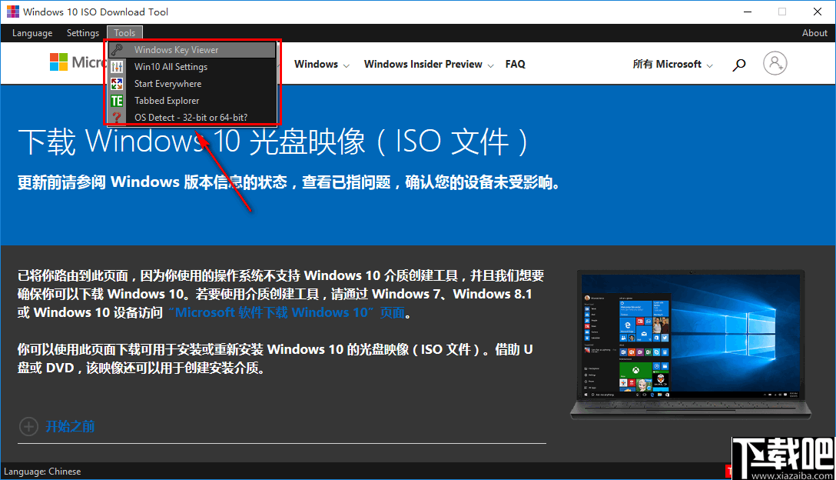Open the FAQ link
Viewport: 836px width, 480px height.
click(515, 64)
